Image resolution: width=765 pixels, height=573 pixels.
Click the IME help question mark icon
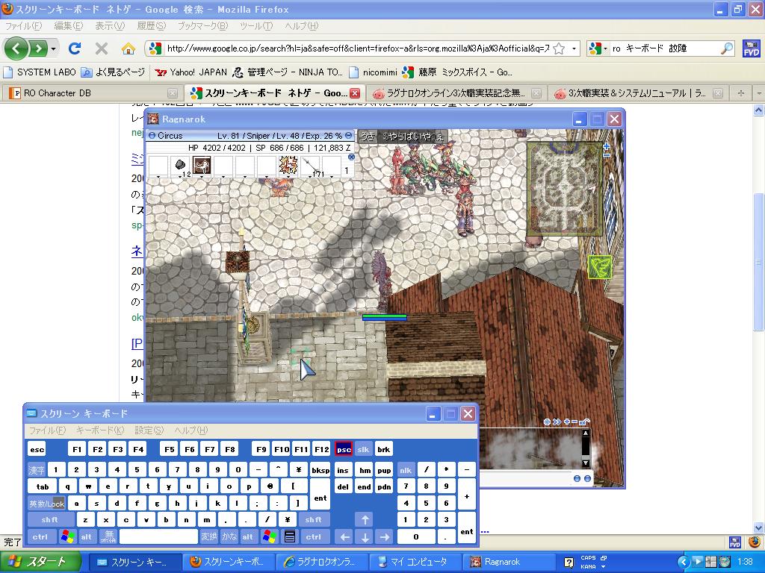tap(569, 563)
